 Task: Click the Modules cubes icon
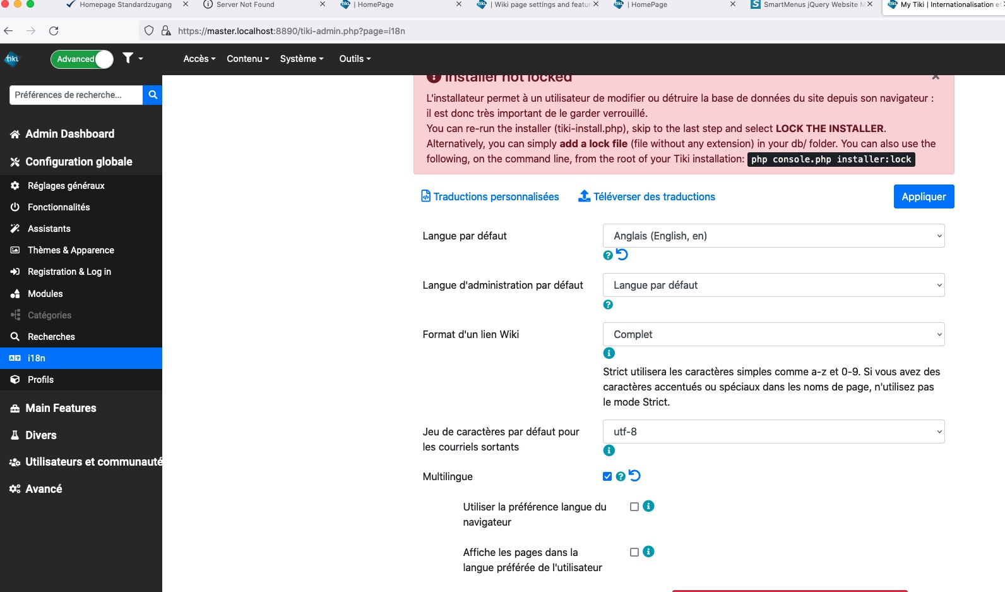[x=15, y=294]
